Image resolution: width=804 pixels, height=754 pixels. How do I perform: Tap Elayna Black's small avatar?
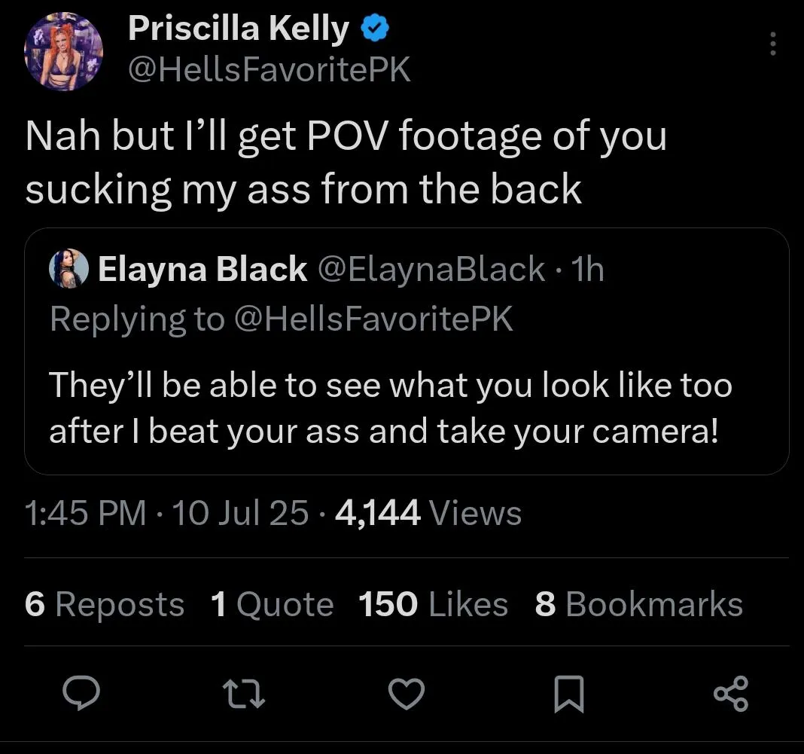pyautogui.click(x=69, y=269)
